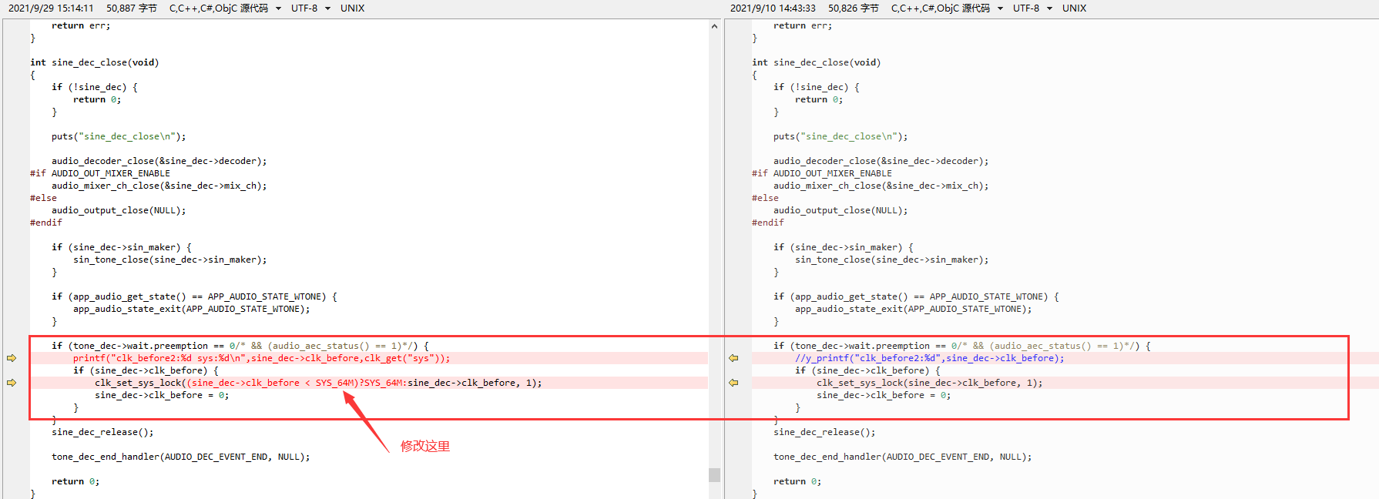Open the left pane UTF-8 encoding dropdown

[x=310, y=8]
